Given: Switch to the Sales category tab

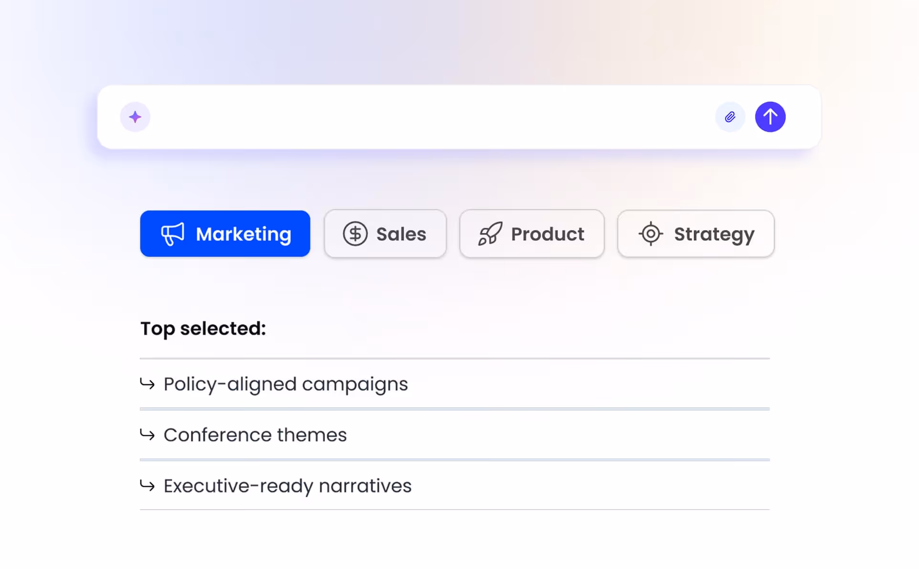Looking at the screenshot, I should point(385,234).
